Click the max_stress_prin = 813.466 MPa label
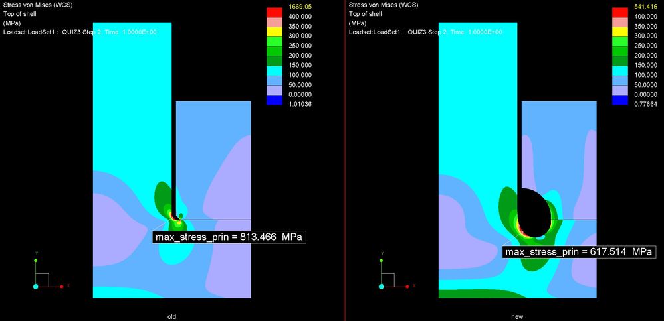The image size is (664, 321). point(229,237)
